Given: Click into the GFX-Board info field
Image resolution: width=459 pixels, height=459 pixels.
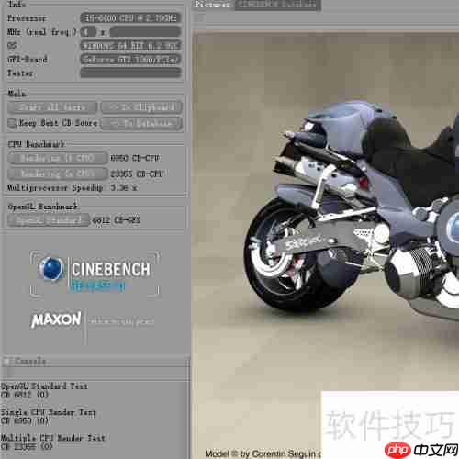Looking at the screenshot, I should 130,60.
